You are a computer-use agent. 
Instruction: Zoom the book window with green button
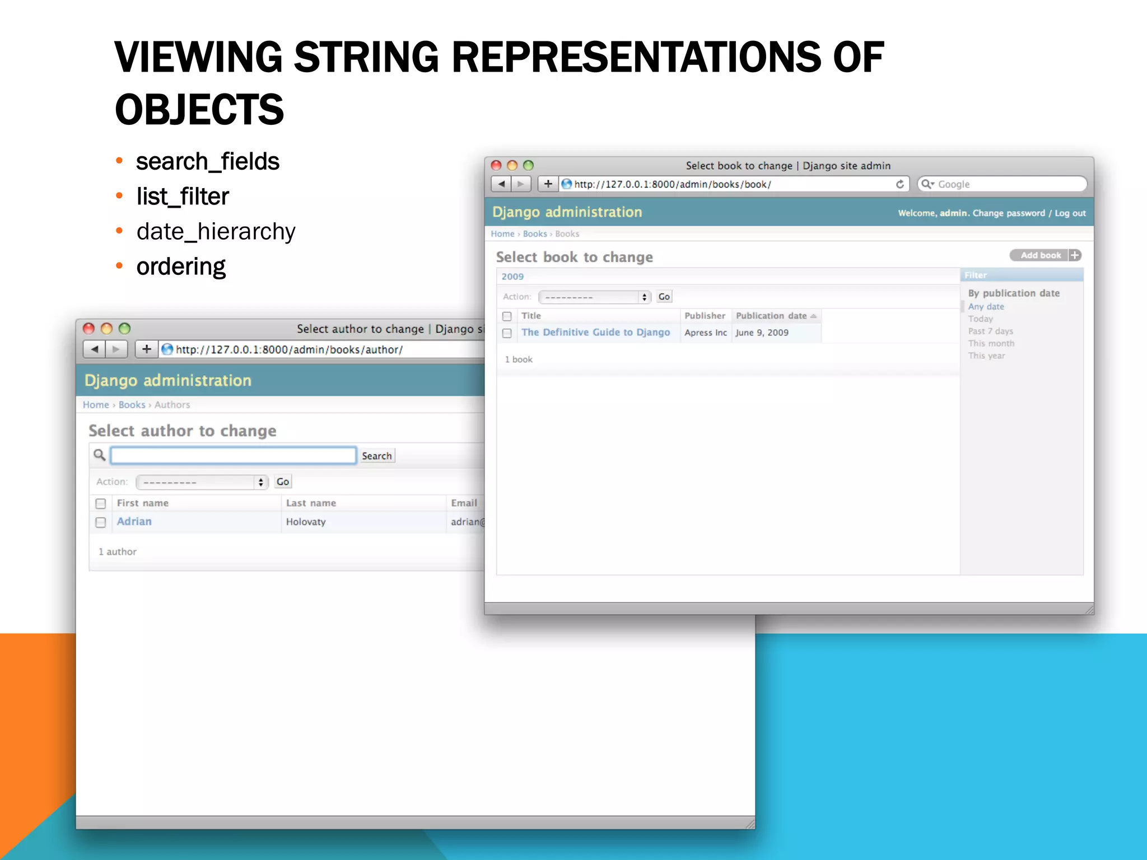pyautogui.click(x=528, y=165)
